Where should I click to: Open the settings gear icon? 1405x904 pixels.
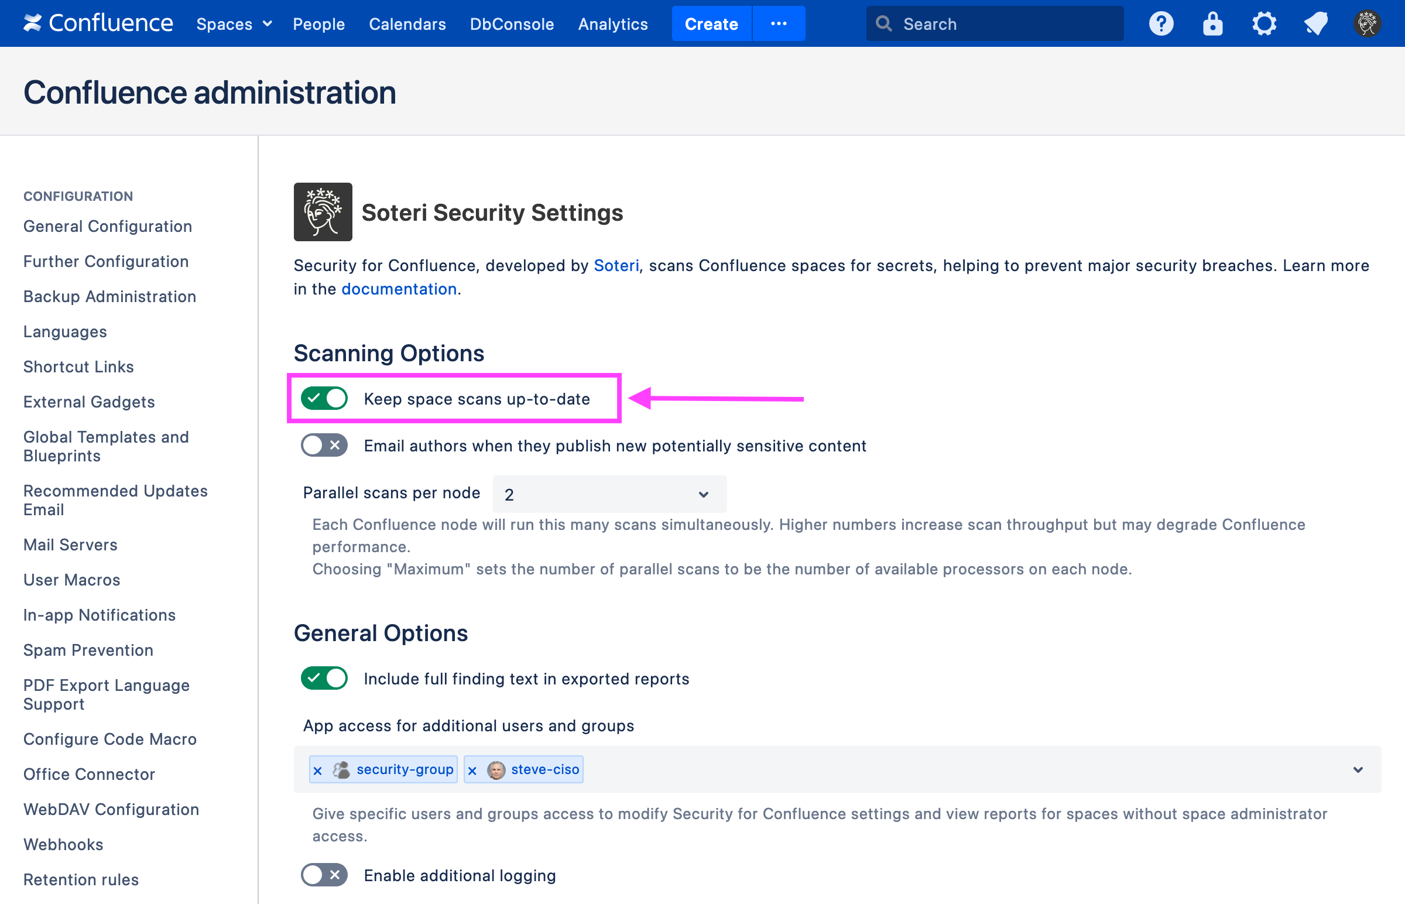click(1263, 23)
